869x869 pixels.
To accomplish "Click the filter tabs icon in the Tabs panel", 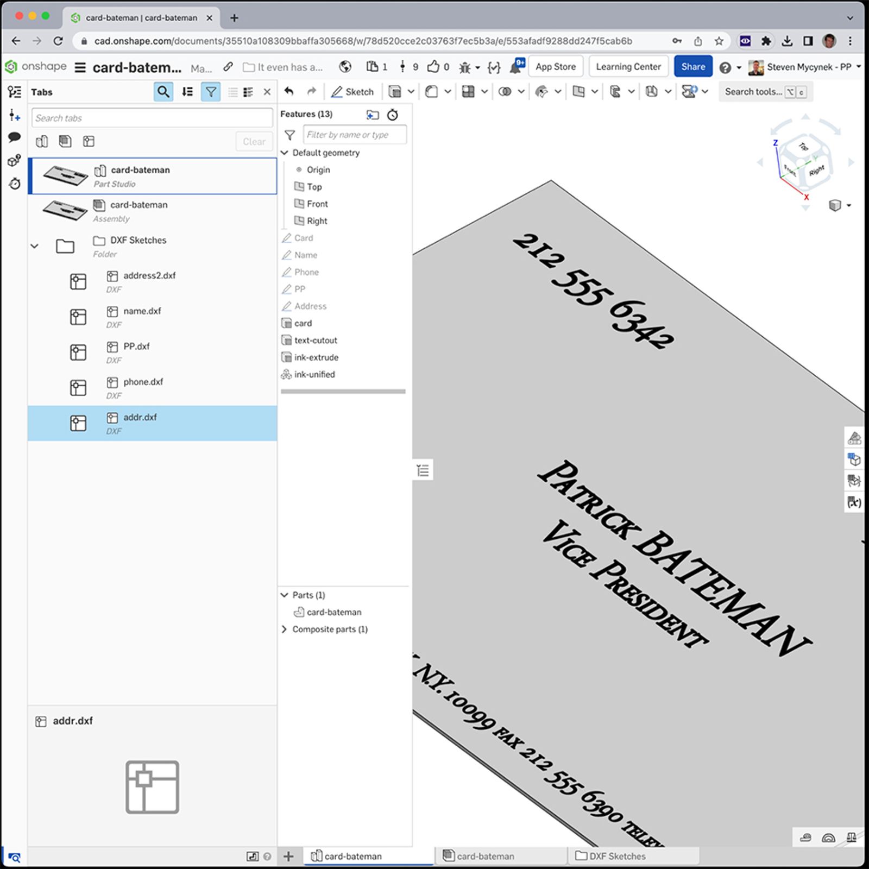I will point(211,91).
